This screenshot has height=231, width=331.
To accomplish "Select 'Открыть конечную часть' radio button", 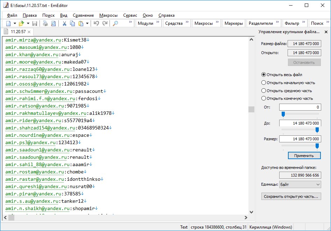I will pyautogui.click(x=264, y=98).
